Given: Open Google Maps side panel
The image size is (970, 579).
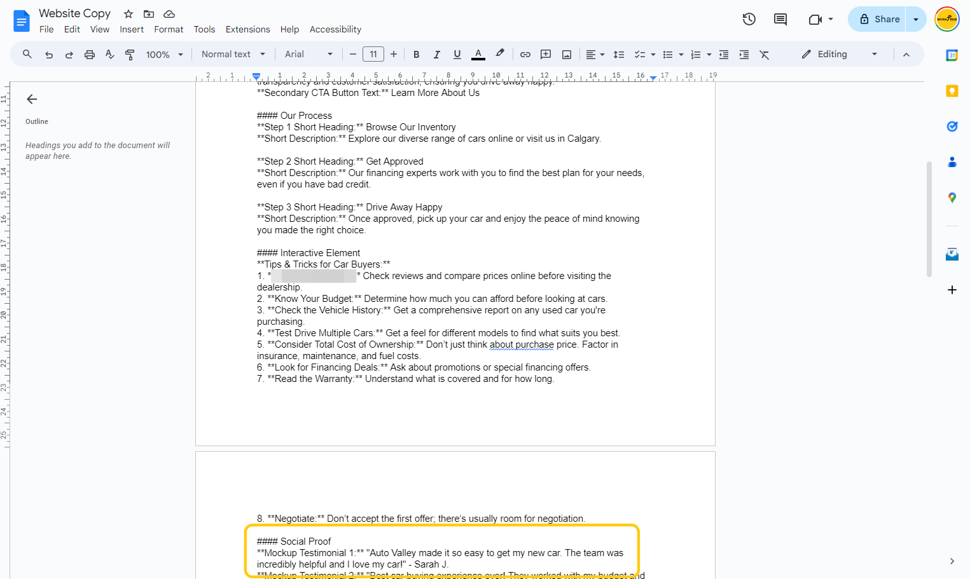Looking at the screenshot, I should tap(952, 198).
